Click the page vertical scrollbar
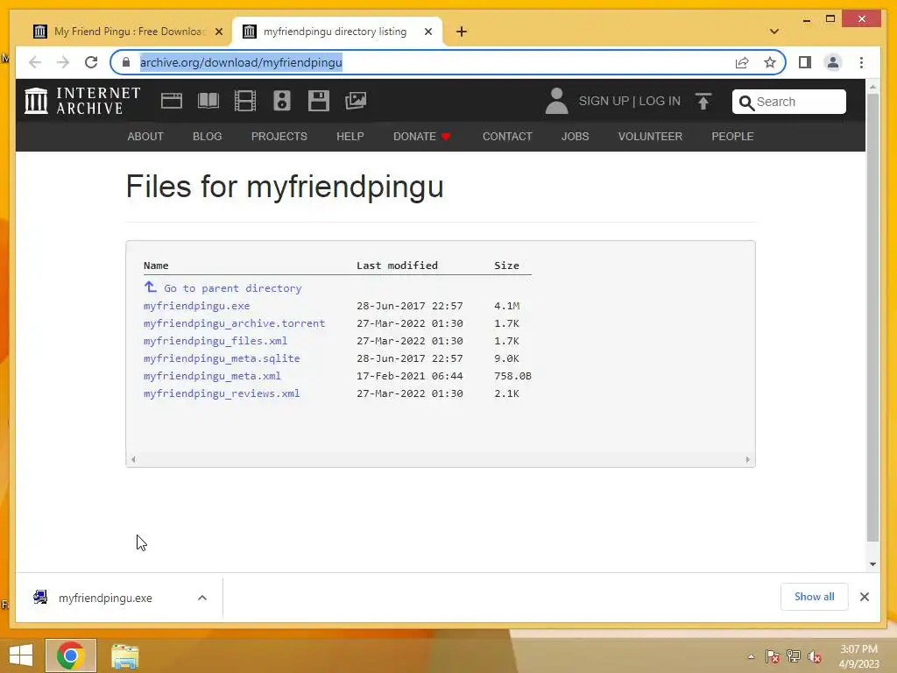Screen dimensions: 897x673 tap(872, 317)
